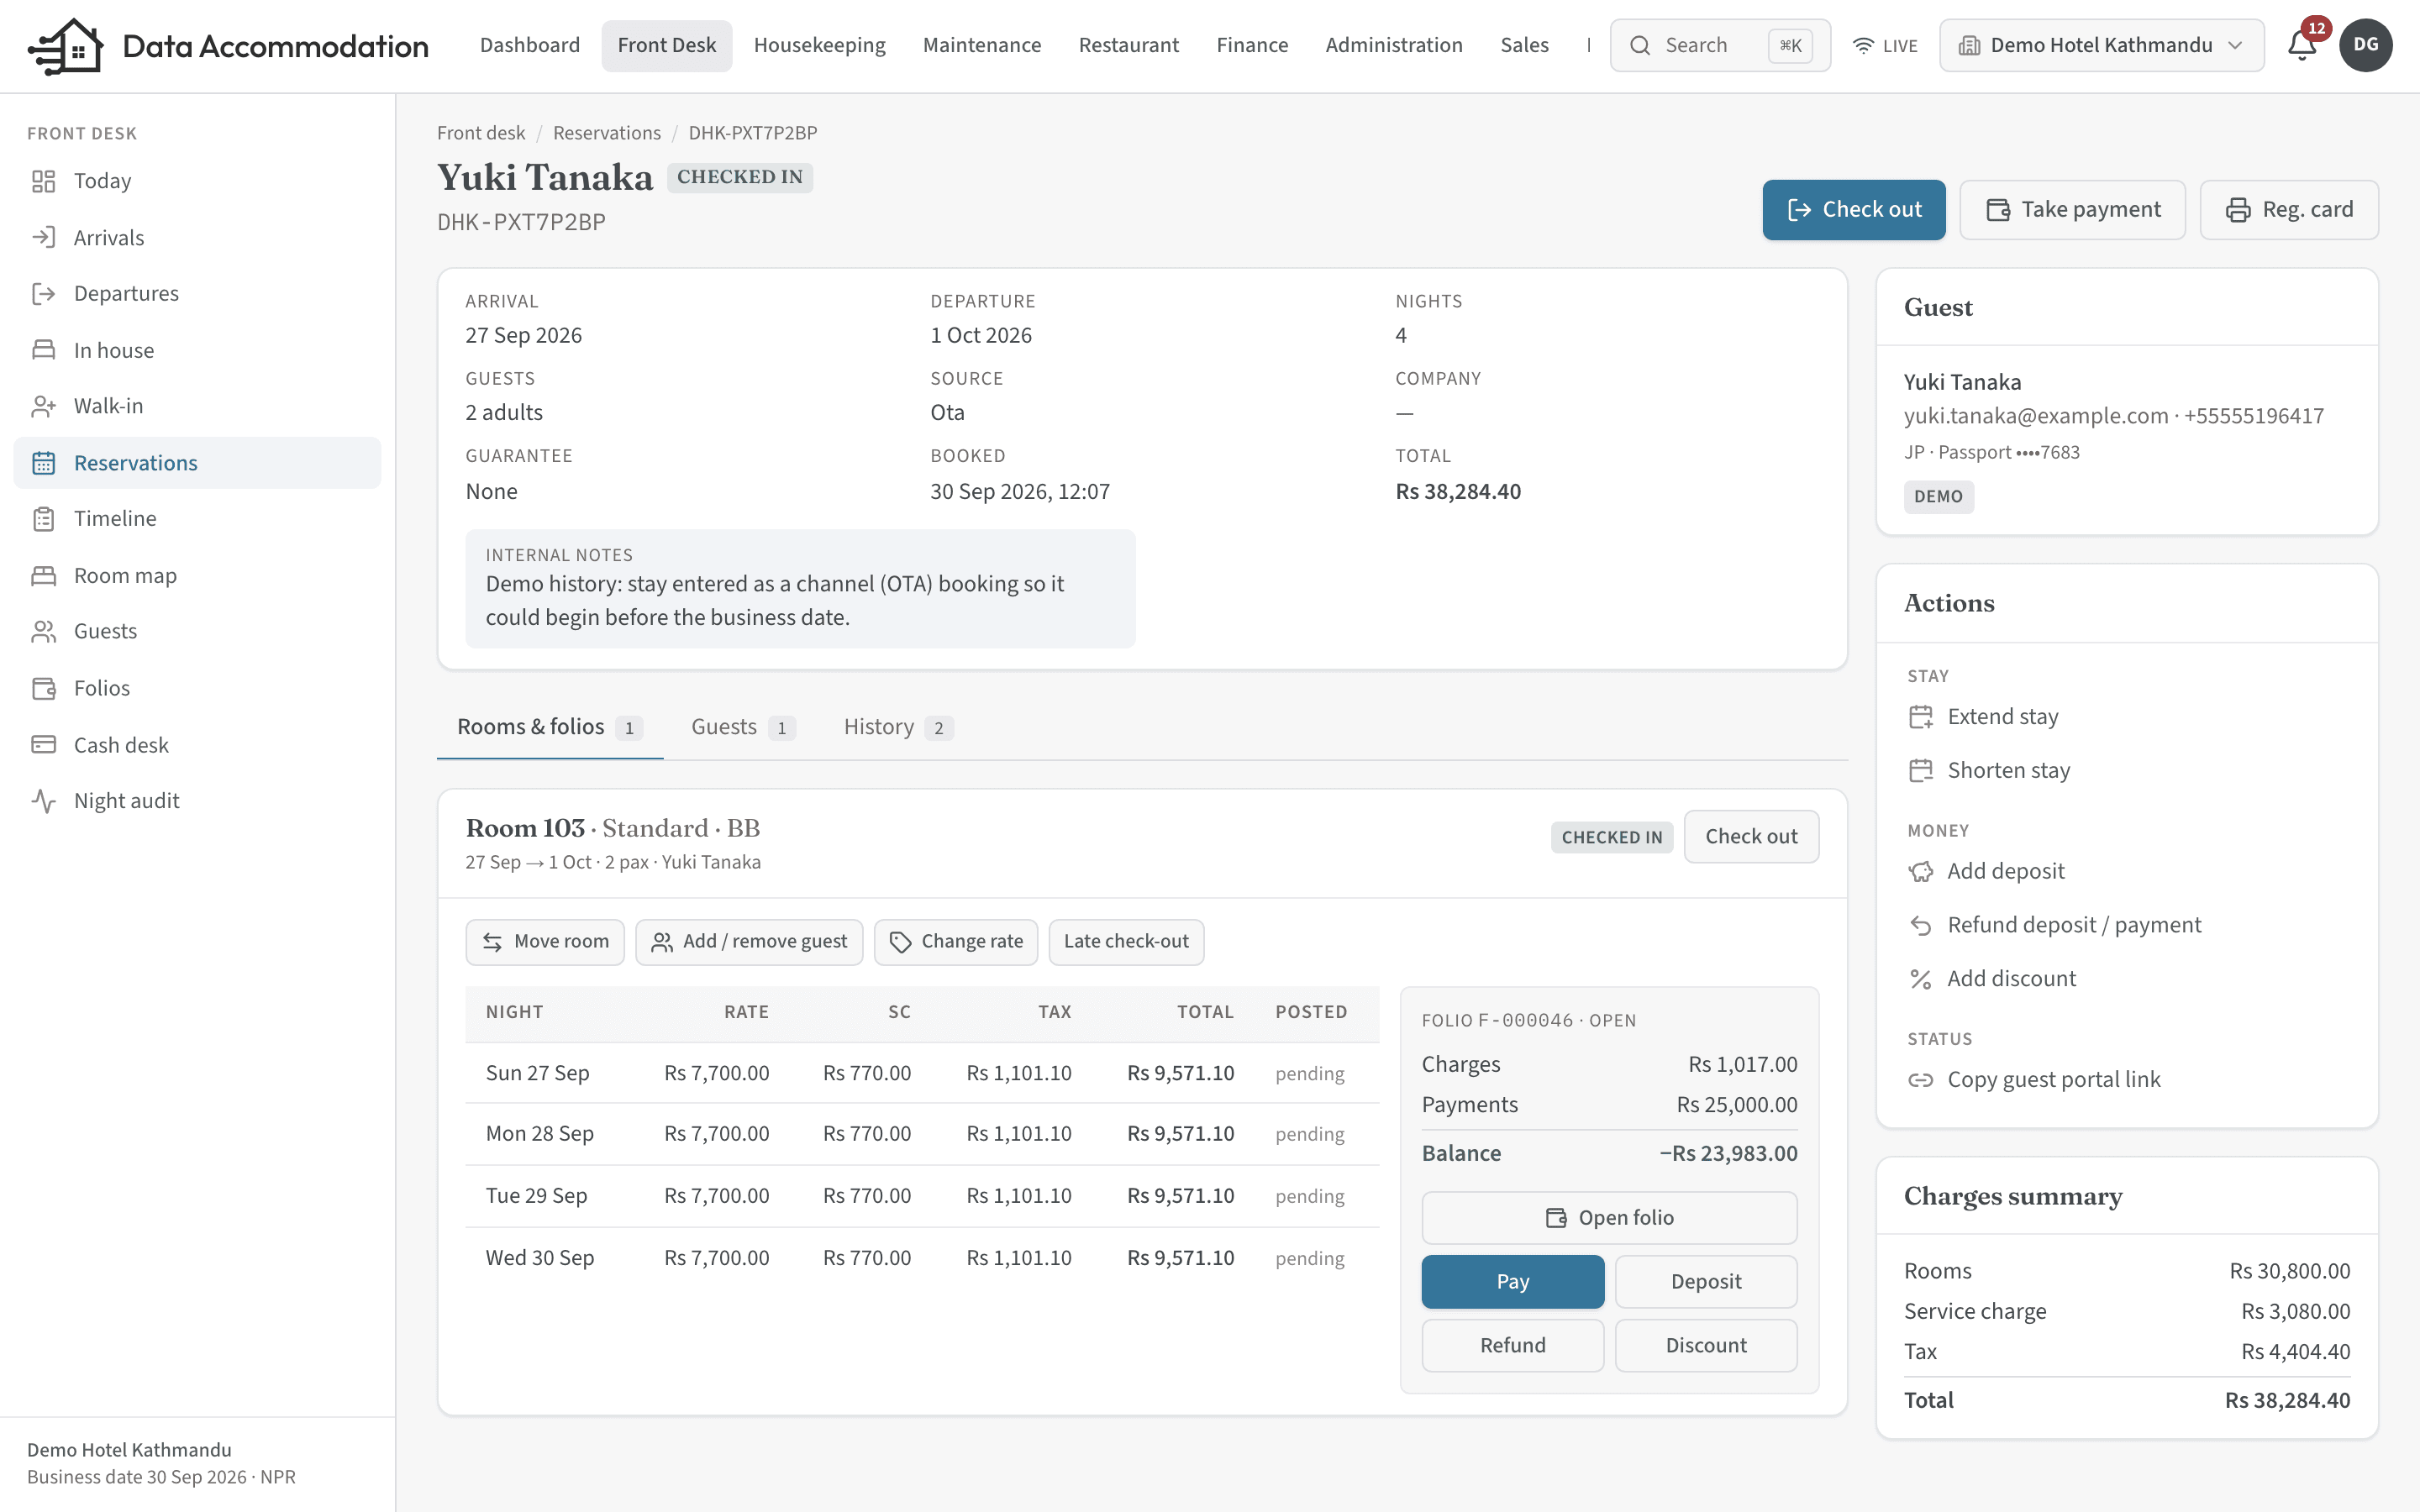
Task: Click the Reservations breadcrumb link
Action: (606, 133)
